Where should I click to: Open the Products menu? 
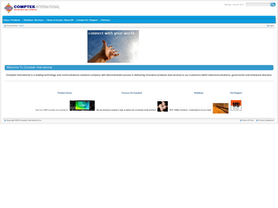point(15,20)
